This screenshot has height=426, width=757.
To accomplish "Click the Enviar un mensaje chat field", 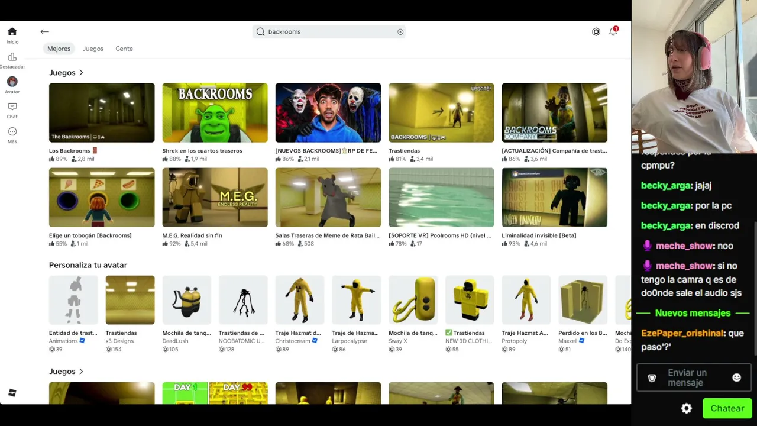I will (694, 378).
